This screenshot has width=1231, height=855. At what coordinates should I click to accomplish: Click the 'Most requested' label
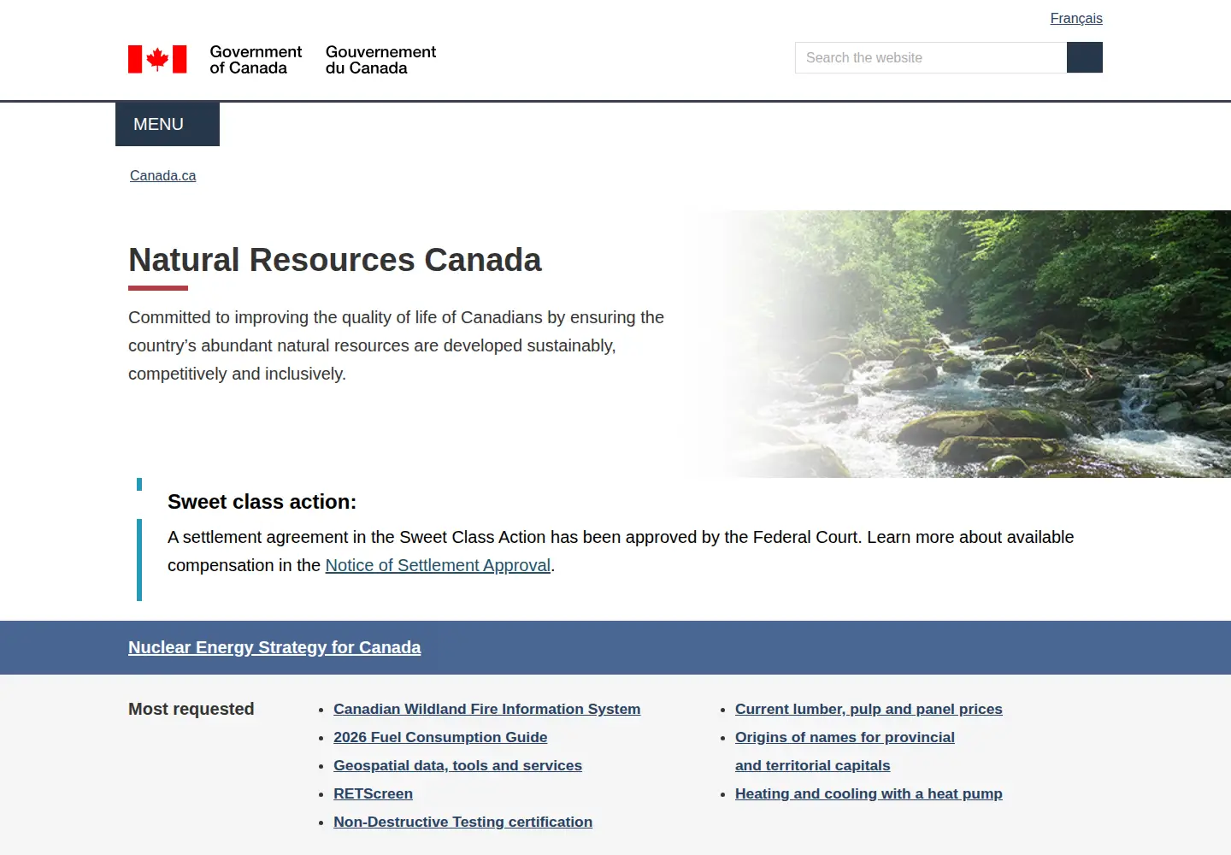coord(191,709)
